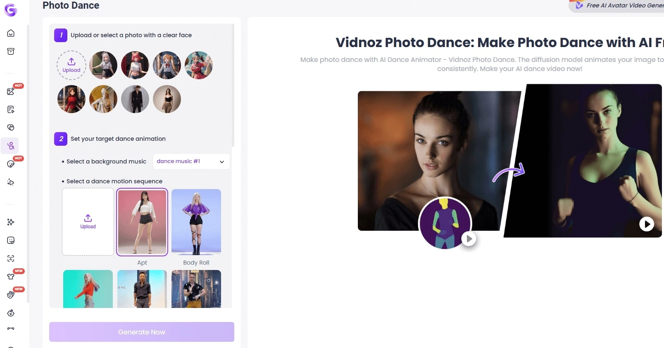Viewport: 664px width, 348px height.
Task: Open the face scan sidebar icon
Action: point(11,258)
